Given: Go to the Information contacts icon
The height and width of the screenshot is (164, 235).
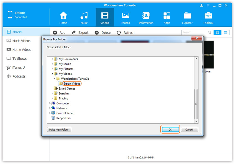Looking at the screenshot, I should click(146, 16).
